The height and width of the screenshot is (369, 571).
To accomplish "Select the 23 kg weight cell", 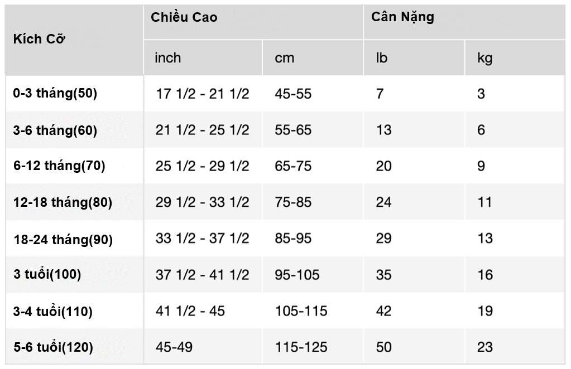I will tap(484, 347).
